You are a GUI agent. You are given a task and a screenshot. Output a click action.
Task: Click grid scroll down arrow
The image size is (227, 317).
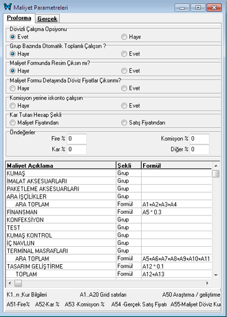(x=216, y=275)
